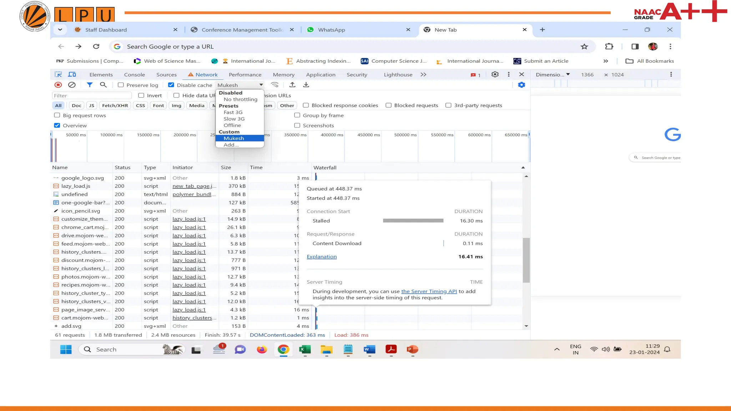Click the error count badge
Screen dimensions: 731x411
[x=475, y=75]
